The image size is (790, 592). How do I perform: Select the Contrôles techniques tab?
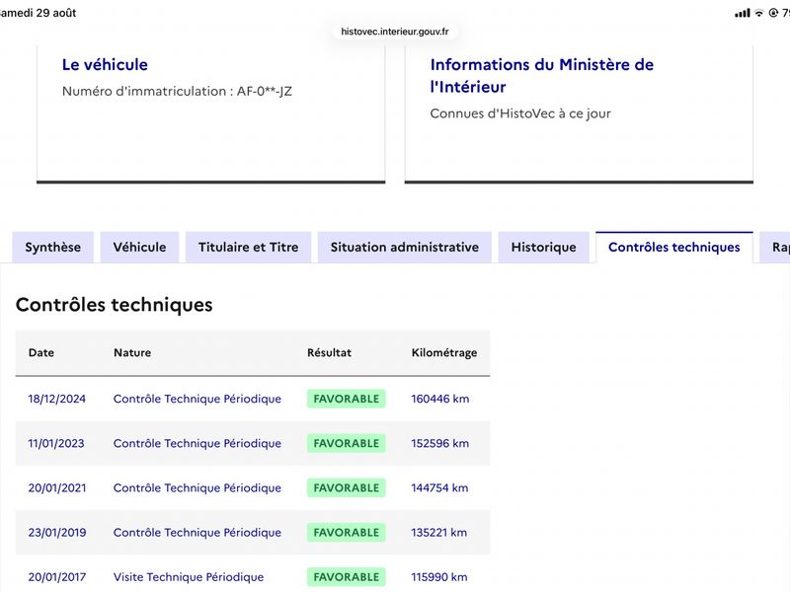point(674,248)
